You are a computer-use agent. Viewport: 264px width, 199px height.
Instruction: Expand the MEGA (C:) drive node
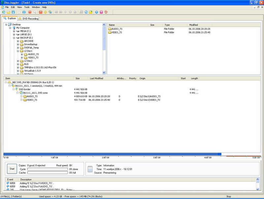[14, 31]
